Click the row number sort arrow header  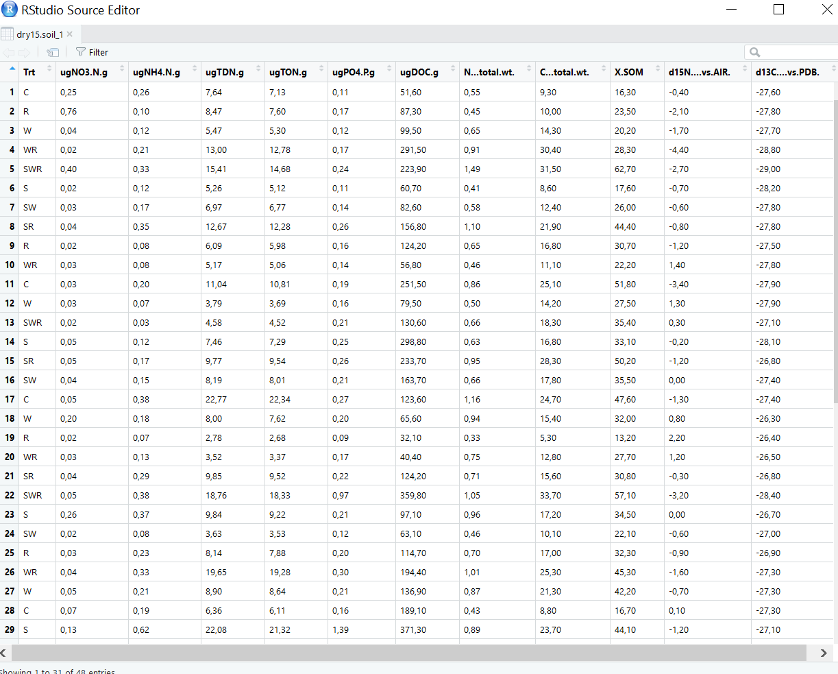[12, 69]
